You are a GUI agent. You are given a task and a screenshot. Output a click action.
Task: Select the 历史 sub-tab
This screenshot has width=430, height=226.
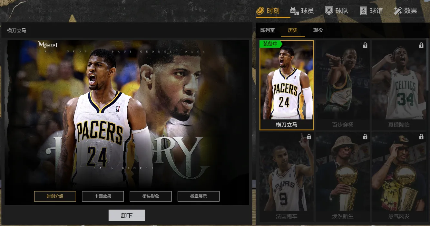click(293, 30)
